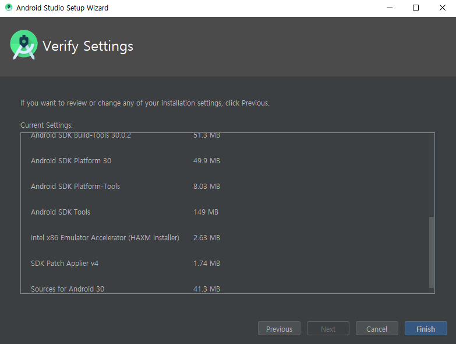The height and width of the screenshot is (344, 456).
Task: Select Intel x86 Emulator Accelerator (HAXM installer)
Action: 105,237
